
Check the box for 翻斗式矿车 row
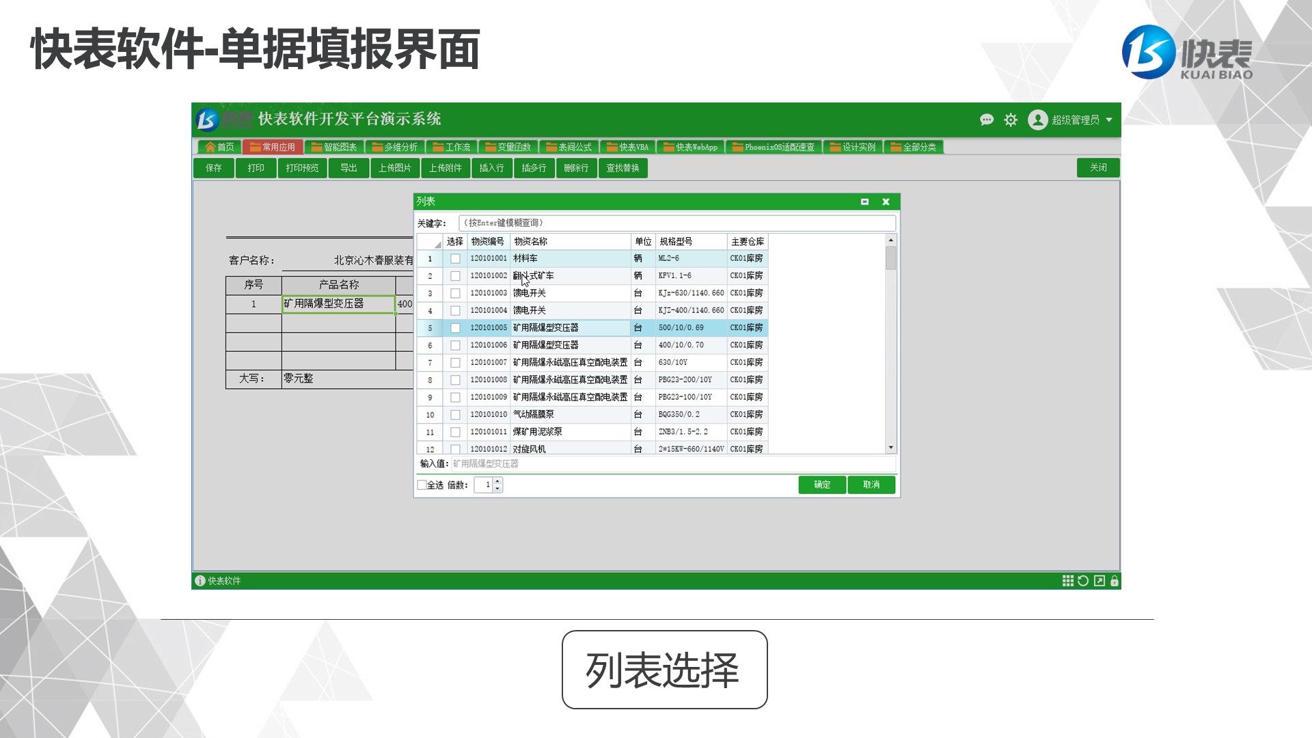455,276
